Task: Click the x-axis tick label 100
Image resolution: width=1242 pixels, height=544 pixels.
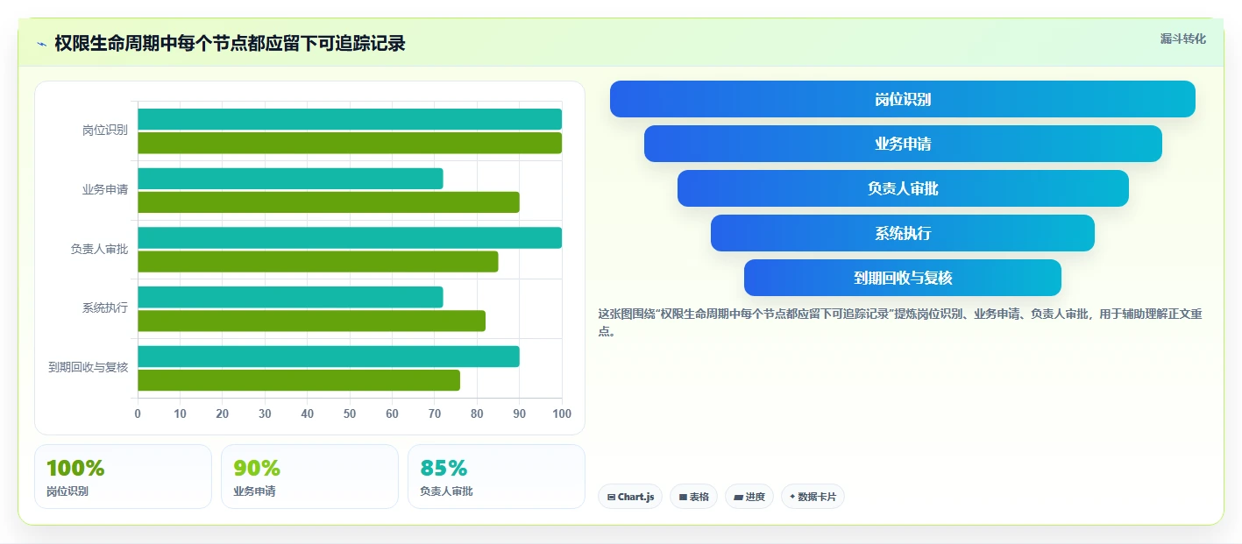Action: (562, 413)
